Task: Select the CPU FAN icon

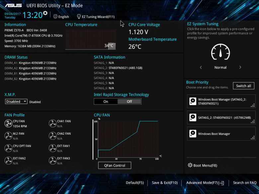Action: tap(8, 123)
